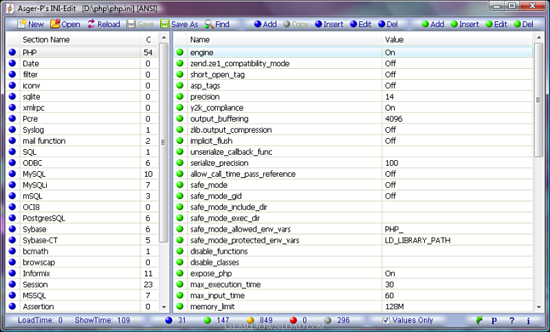Click the 4096 value cell
The width and height of the screenshot is (550, 332).
(457, 118)
